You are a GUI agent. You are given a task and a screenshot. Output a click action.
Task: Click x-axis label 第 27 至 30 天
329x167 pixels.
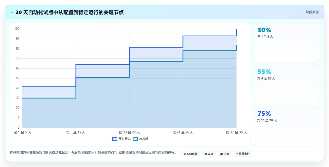coord(236,132)
